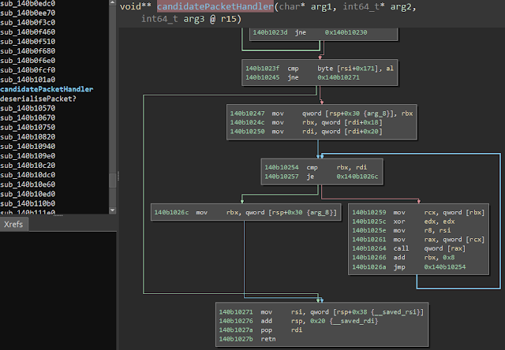The width and height of the screenshot is (505, 350).
Task: Select sub_140b10750 in the function list
Action: (x=28, y=128)
